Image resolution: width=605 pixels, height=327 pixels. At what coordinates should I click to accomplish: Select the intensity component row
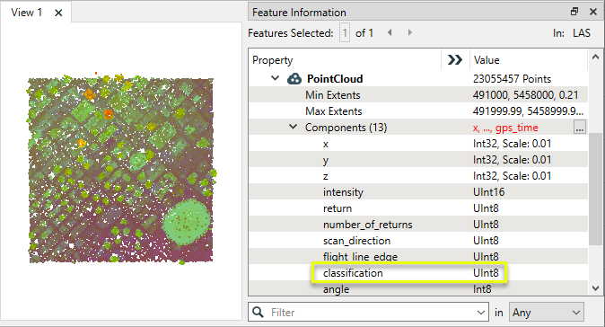(418, 192)
